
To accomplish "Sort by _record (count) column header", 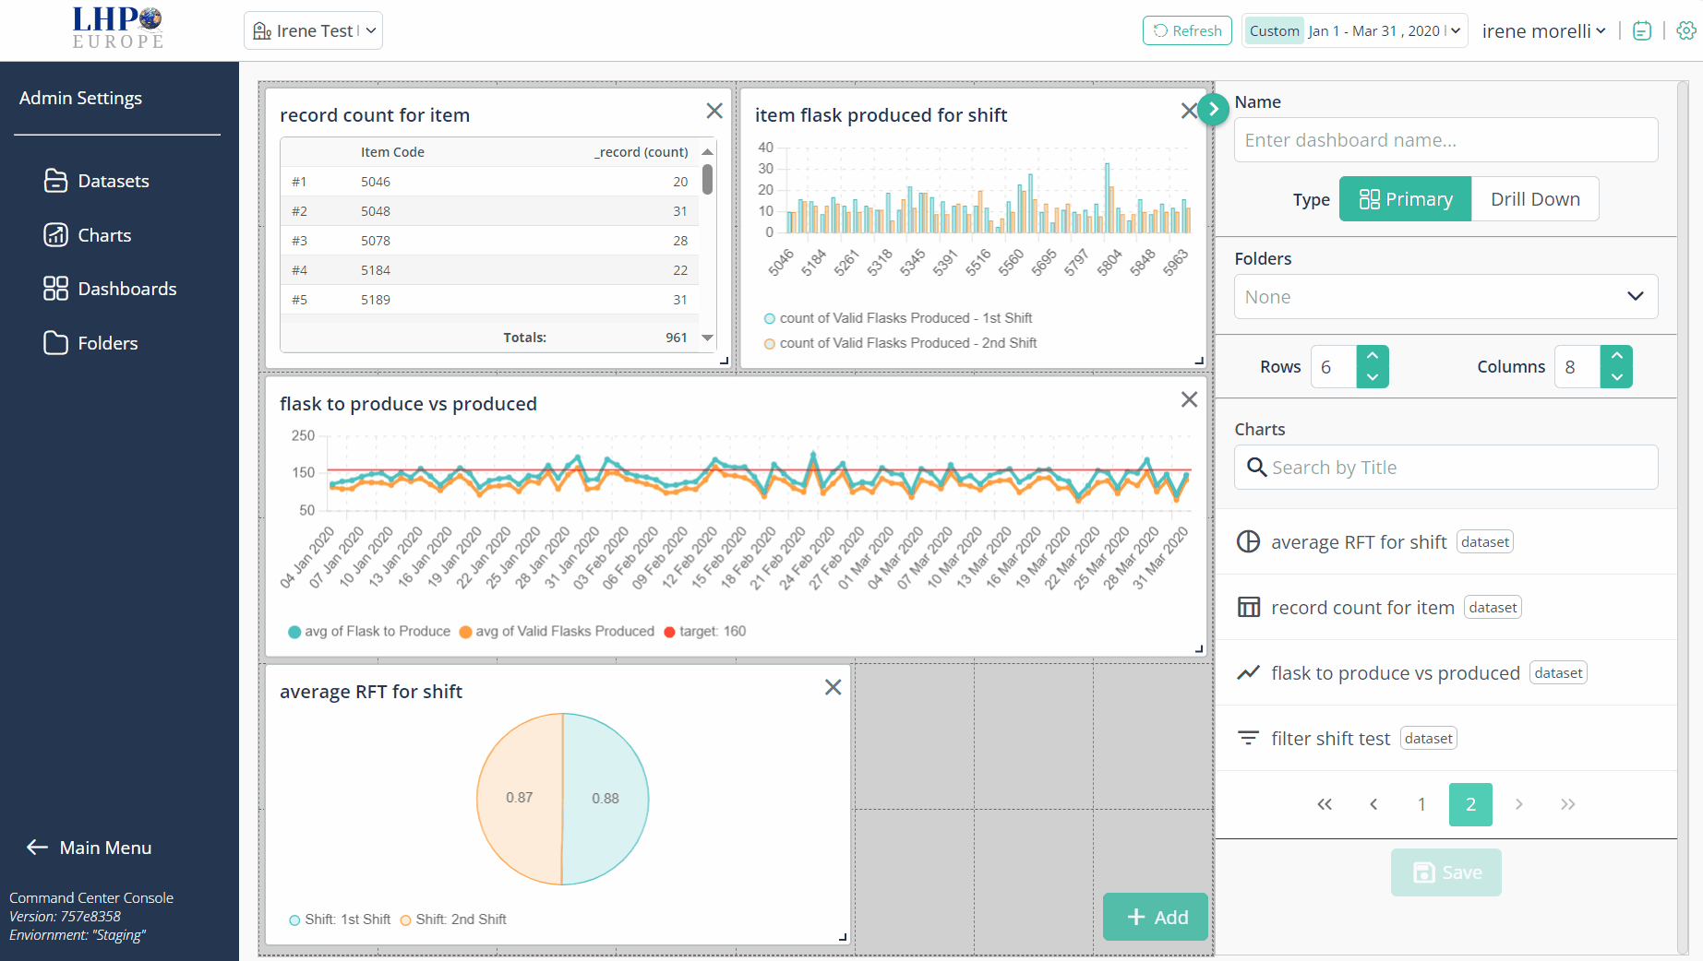I will tap(642, 152).
